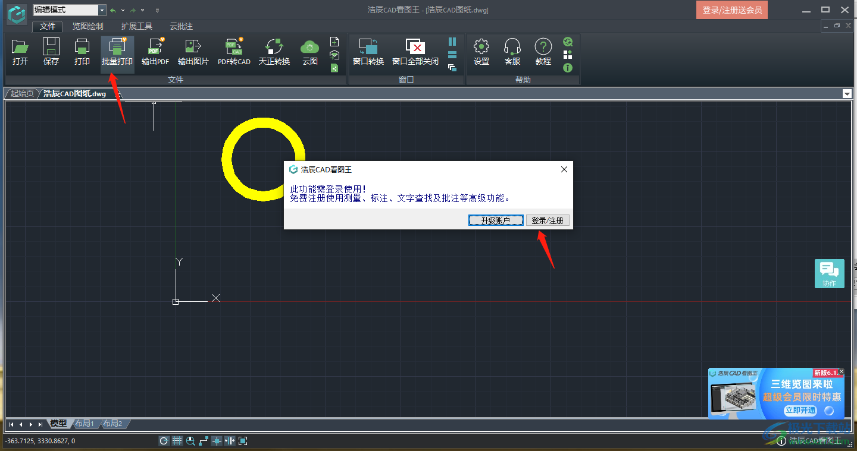Click the white apps grid icon

[568, 55]
